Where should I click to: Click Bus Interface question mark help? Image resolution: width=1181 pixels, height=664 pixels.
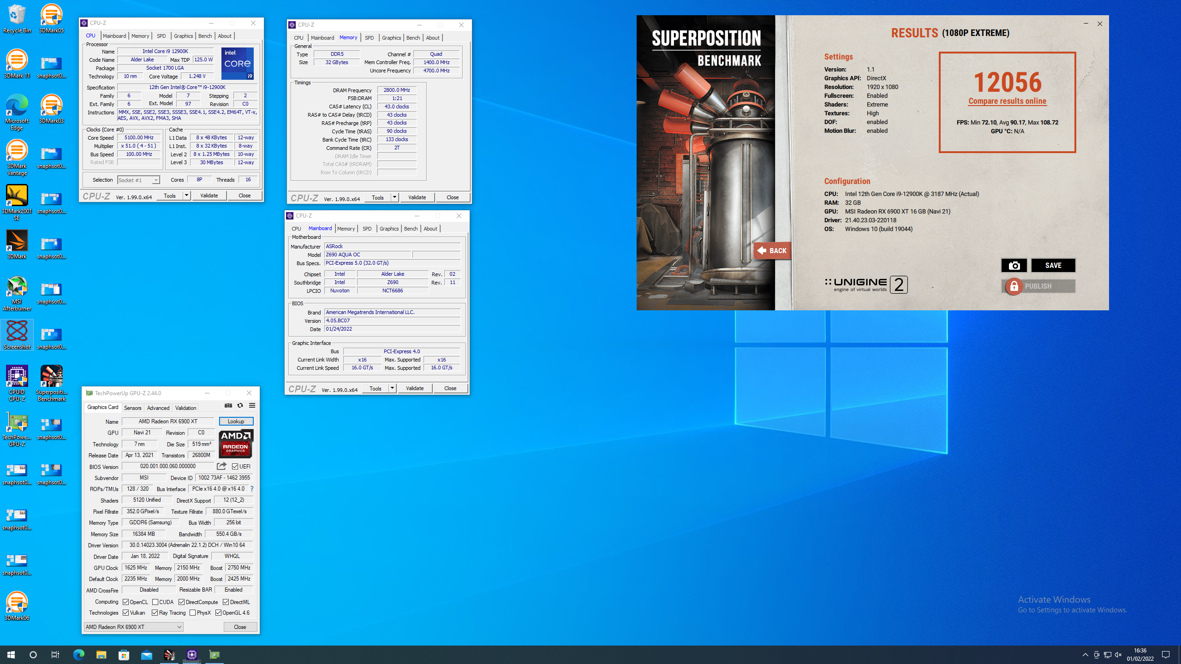[x=252, y=489]
